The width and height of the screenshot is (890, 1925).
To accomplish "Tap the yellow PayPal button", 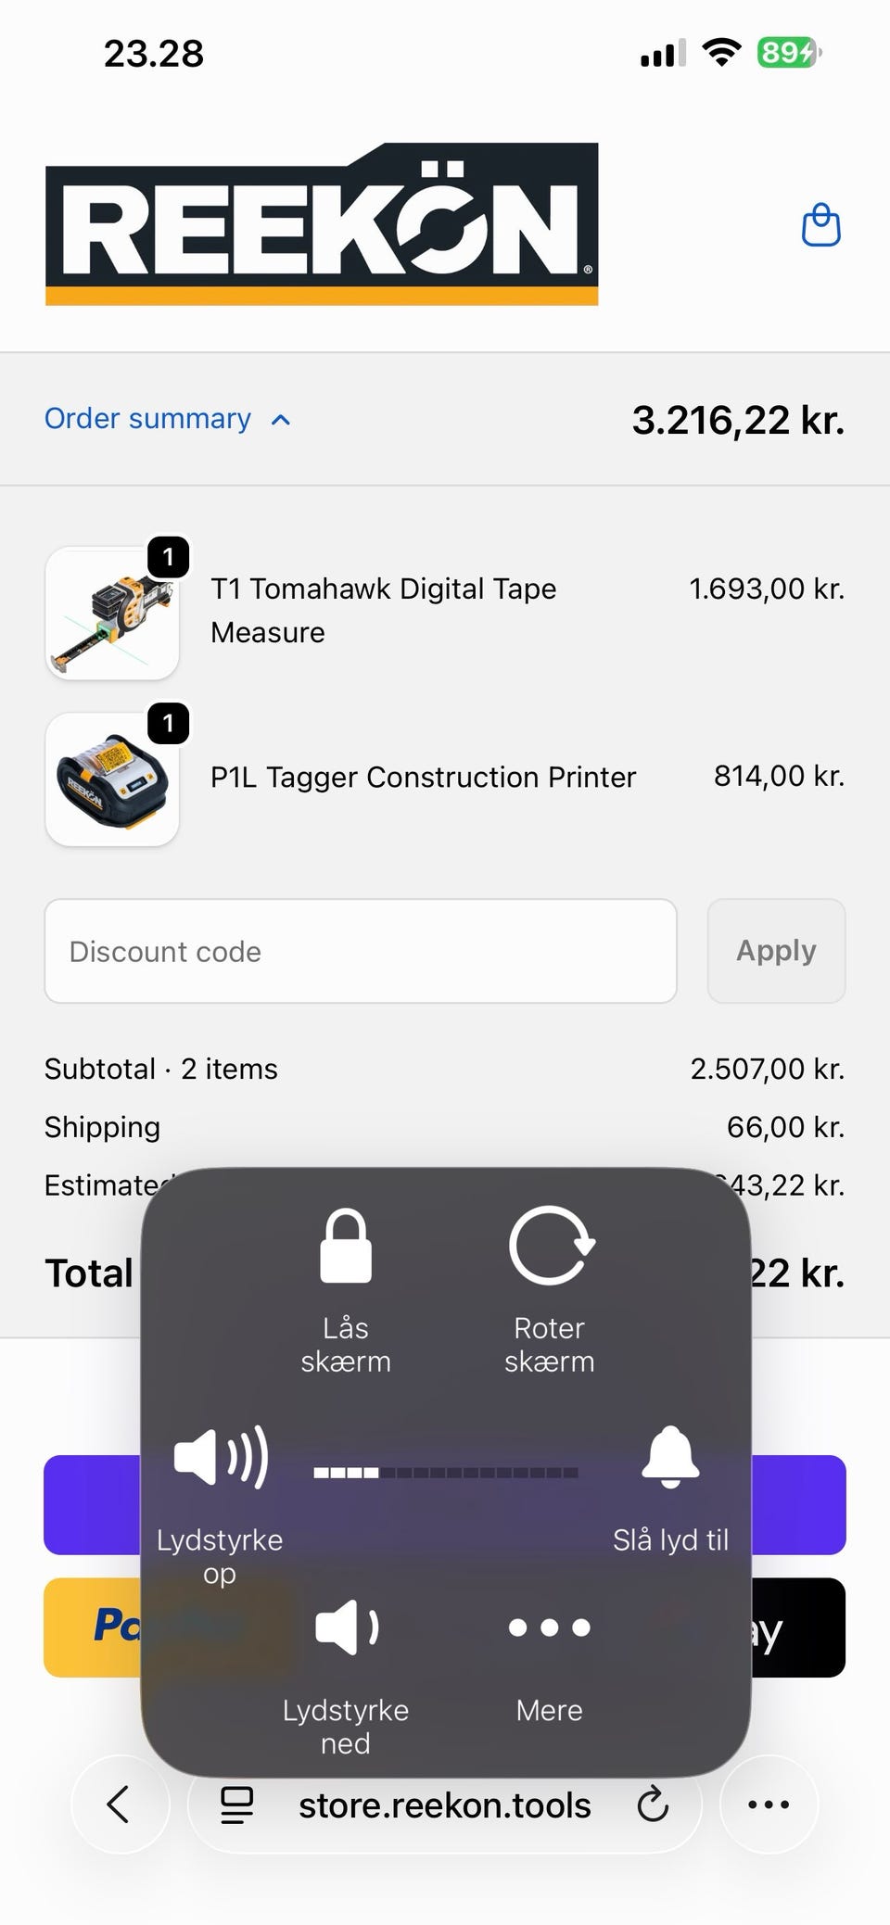I will (x=92, y=1627).
